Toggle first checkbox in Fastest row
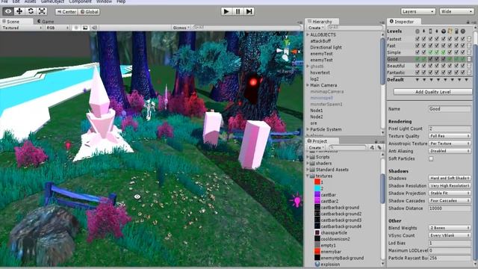This screenshot has height=269, width=478. point(418,39)
